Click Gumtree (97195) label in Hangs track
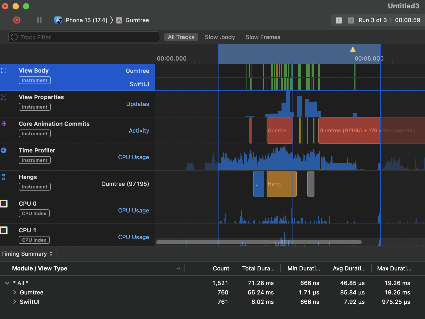 coord(125,184)
